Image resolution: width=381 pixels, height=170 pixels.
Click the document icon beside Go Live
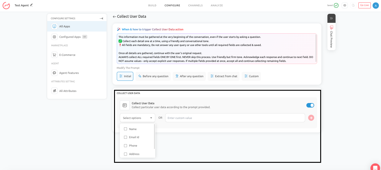[x=353, y=5]
